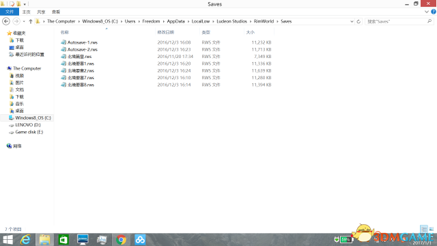Navigate up one folder level

[31, 21]
